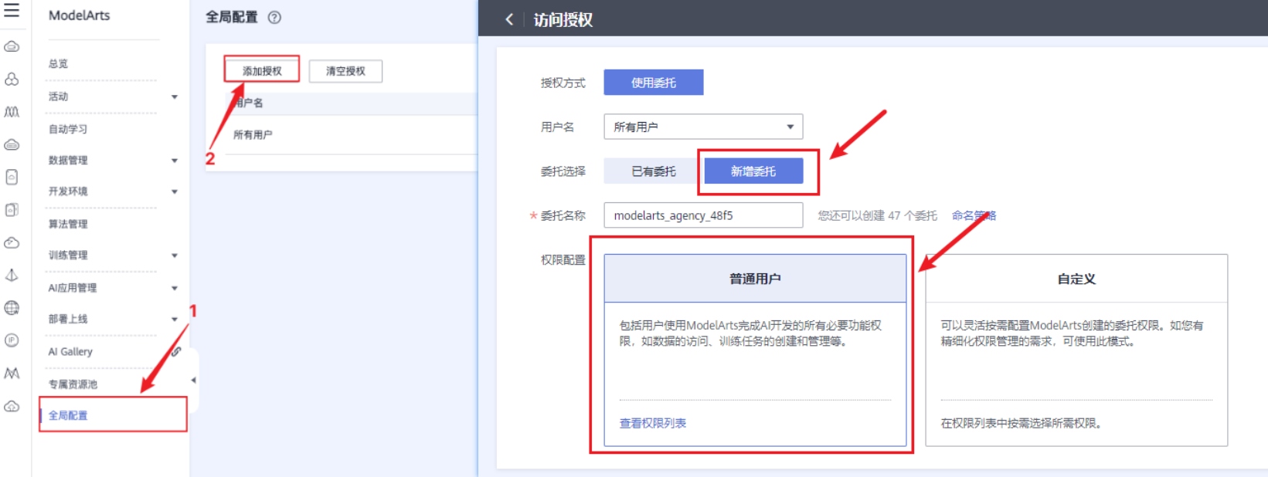Screen dimensions: 1268x477
Task: Click 开发环境 in the navigation
Action: (x=68, y=191)
